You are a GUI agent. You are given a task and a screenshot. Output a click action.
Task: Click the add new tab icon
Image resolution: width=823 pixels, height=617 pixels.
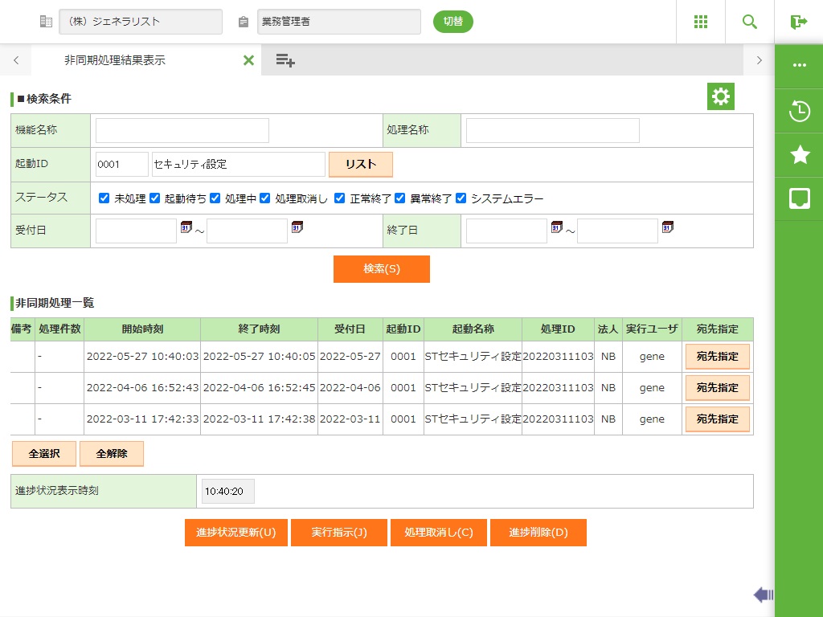(285, 60)
